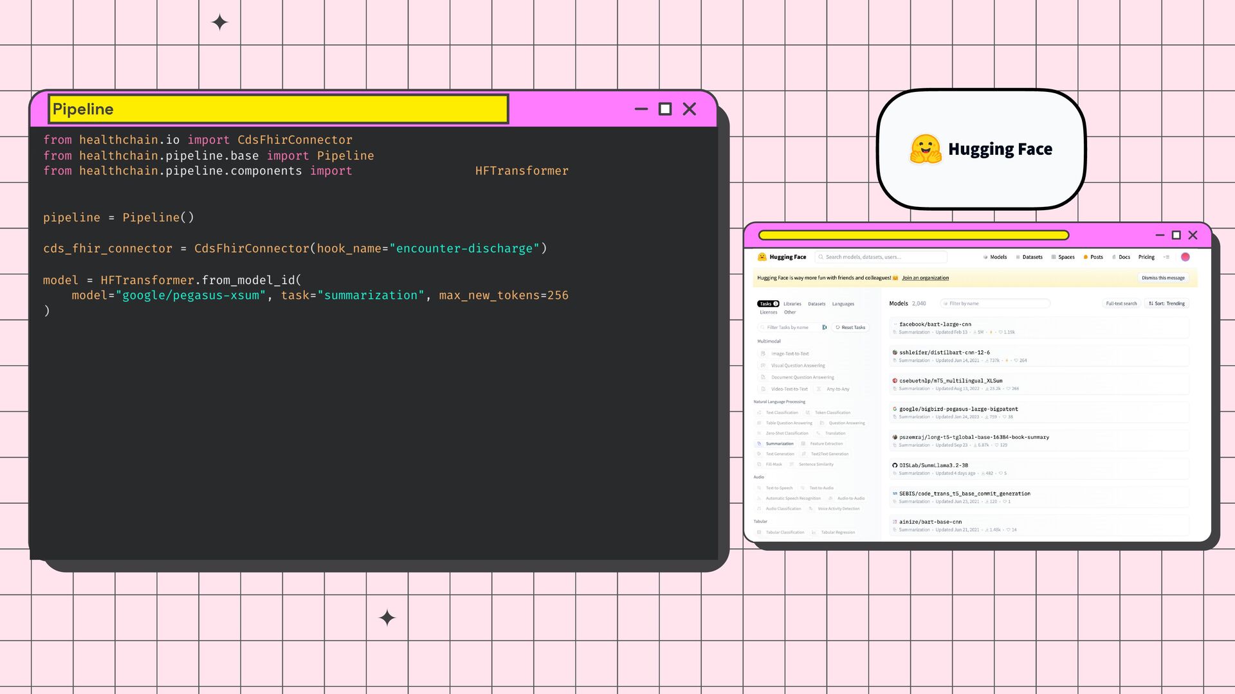Close the Hugging Face browser window
This screenshot has height=694, width=1235.
pos(1193,235)
